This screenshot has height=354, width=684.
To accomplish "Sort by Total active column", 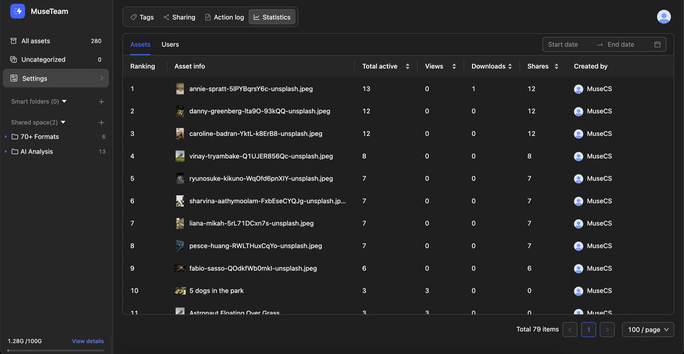I will coord(407,66).
